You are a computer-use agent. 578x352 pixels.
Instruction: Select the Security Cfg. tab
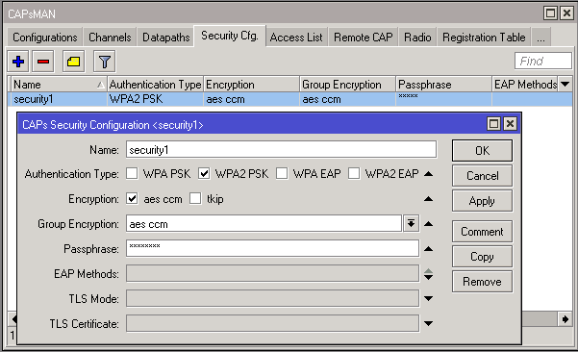point(229,36)
